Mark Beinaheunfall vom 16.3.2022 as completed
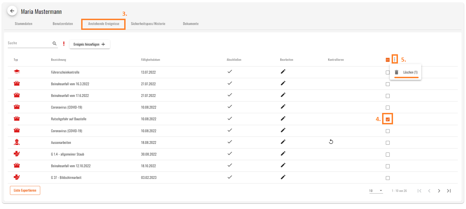 pos(230,83)
